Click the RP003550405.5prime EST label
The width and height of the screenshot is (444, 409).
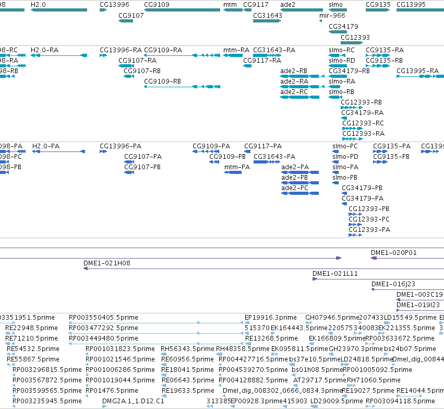click(x=104, y=318)
